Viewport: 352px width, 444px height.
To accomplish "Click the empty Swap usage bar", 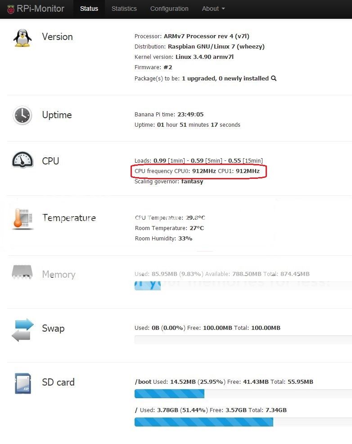I will point(243,339).
